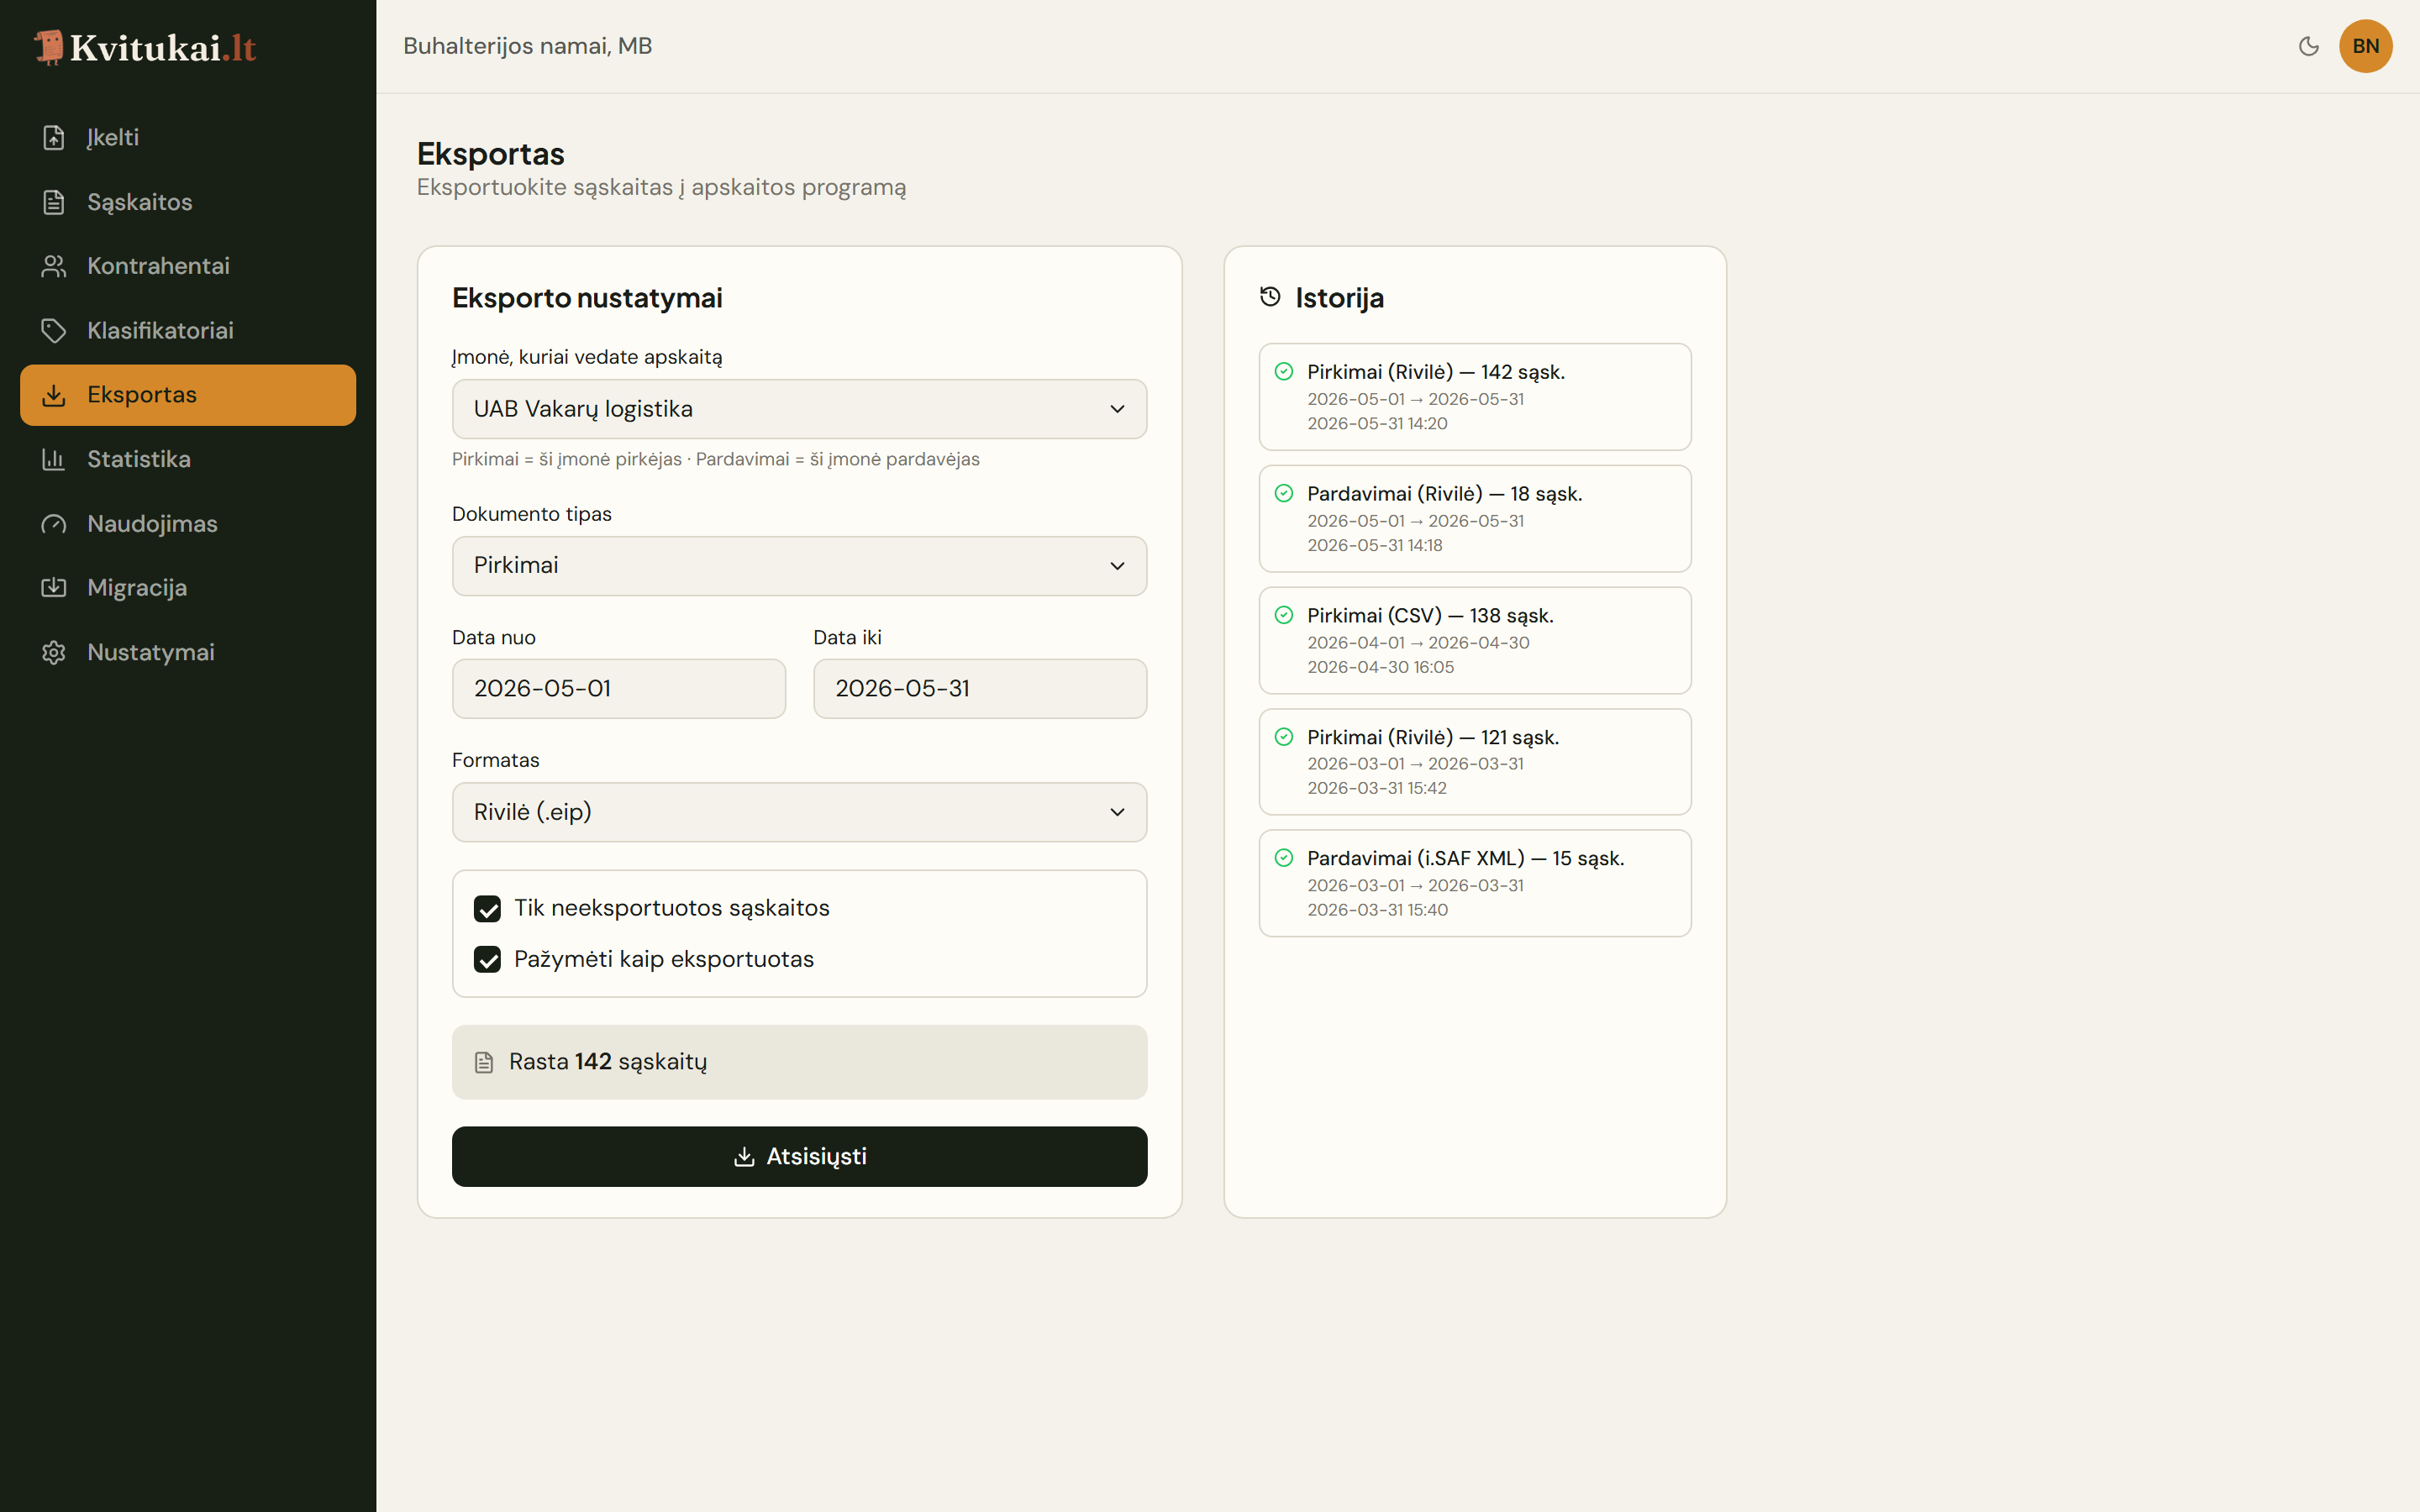
Task: Open the BN user avatar menu
Action: click(2365, 46)
